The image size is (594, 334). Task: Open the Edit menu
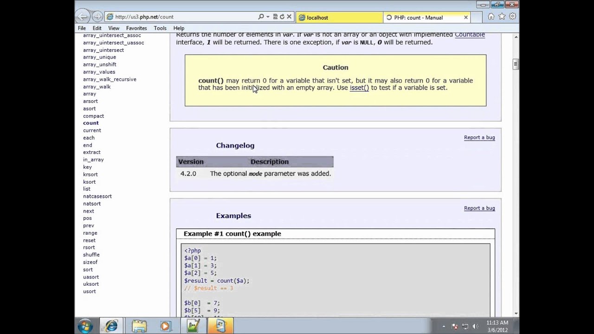pyautogui.click(x=97, y=28)
